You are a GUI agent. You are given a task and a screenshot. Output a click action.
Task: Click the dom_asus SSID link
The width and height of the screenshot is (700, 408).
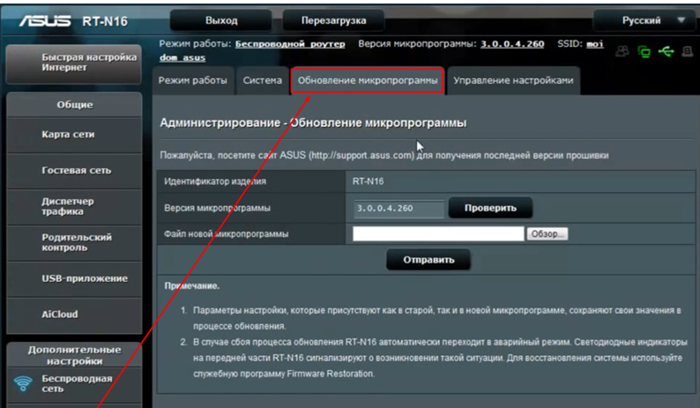coord(182,57)
